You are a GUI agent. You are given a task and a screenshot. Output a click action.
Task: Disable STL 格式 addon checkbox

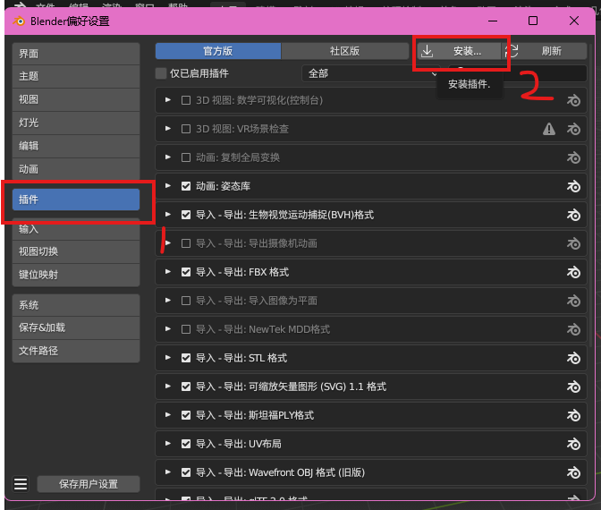tap(186, 358)
